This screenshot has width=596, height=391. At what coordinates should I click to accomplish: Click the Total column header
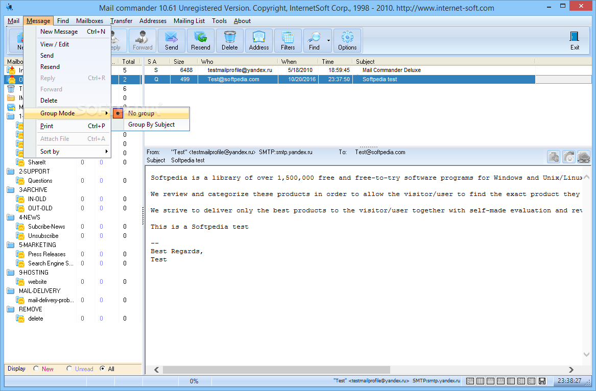click(x=129, y=62)
